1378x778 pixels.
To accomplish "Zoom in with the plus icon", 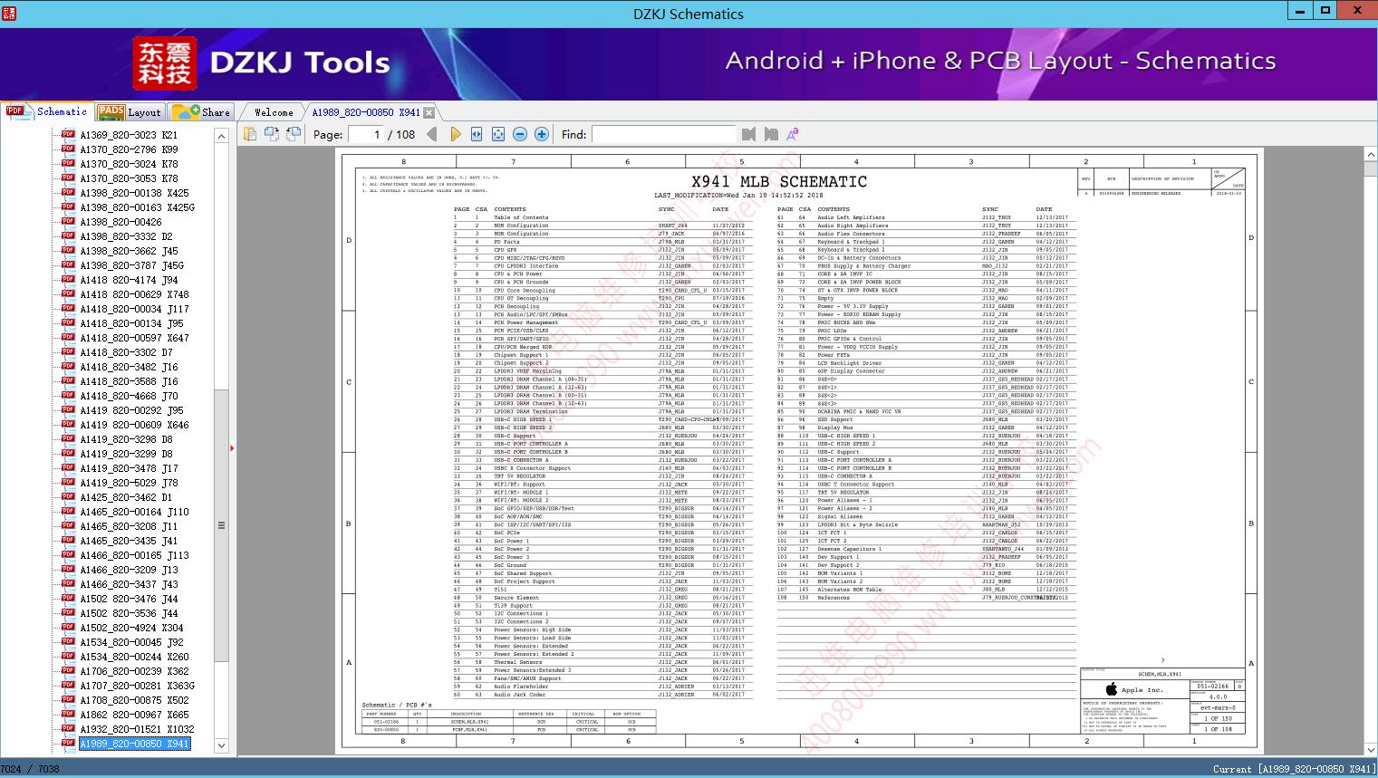I will pos(542,134).
